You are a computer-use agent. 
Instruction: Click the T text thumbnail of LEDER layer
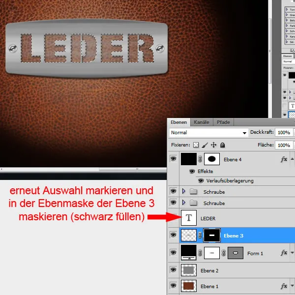pyautogui.click(x=190, y=217)
